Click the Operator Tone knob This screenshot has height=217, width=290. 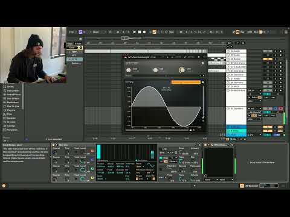point(181,179)
